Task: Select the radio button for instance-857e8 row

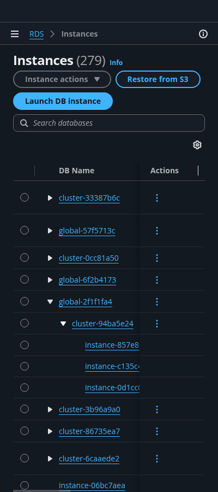Action: click(25, 345)
